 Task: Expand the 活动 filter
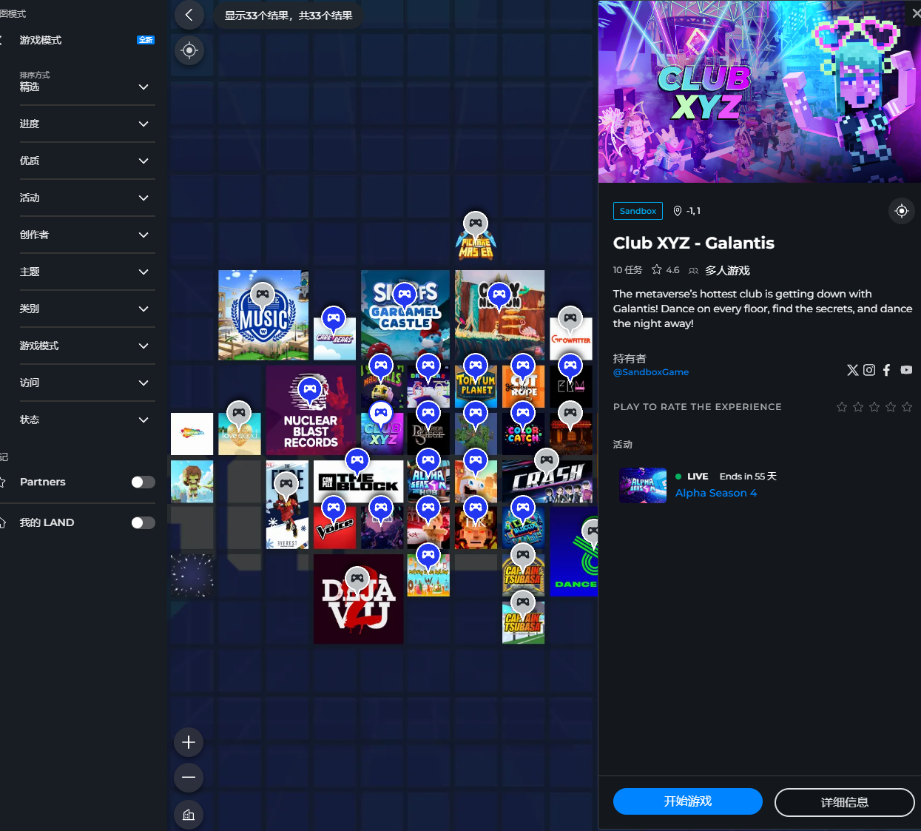pyautogui.click(x=87, y=198)
